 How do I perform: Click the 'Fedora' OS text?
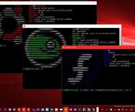[x=111, y=52]
